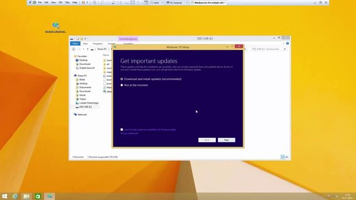
Task: Open File Explorer from the taskbar
Action: [26, 196]
